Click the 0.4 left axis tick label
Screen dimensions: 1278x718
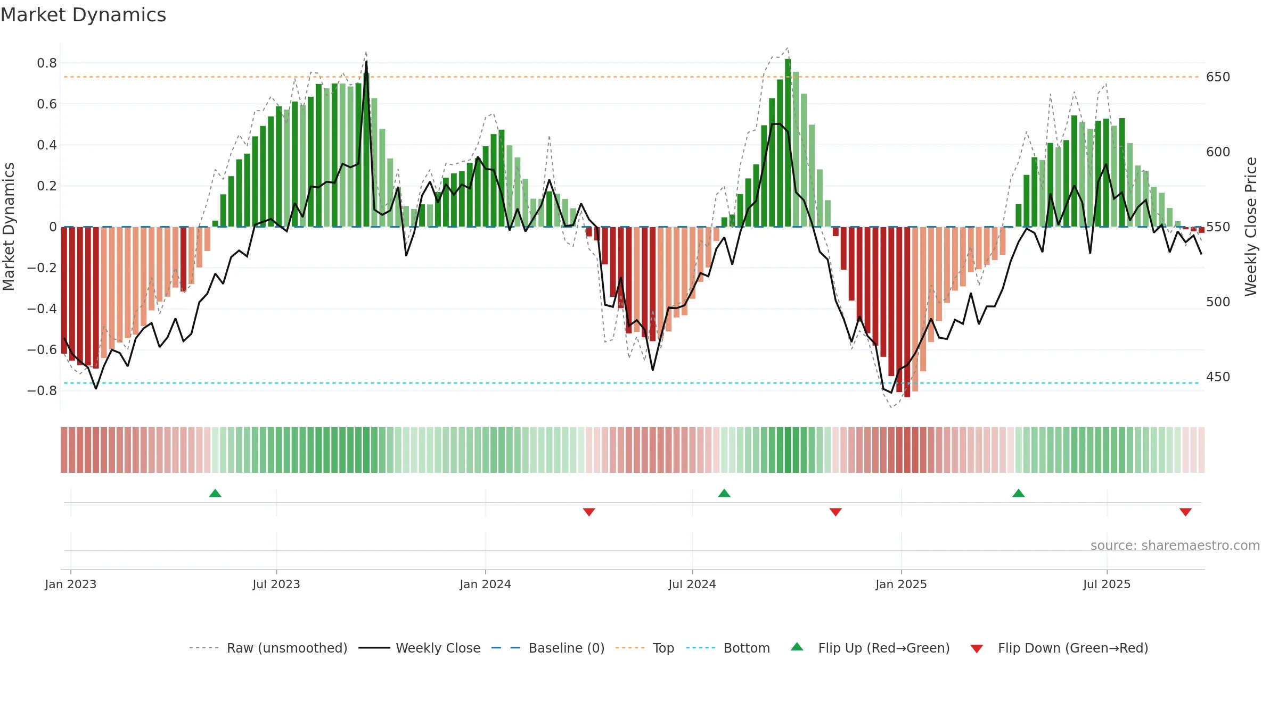click(47, 145)
